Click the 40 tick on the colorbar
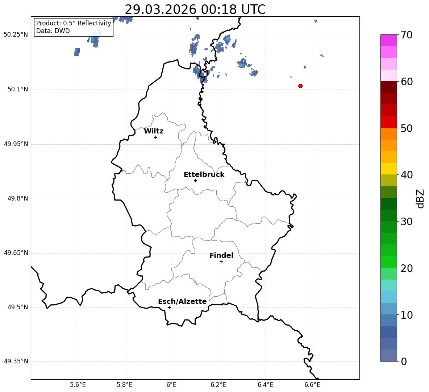This screenshot has height=392, width=429. [x=407, y=175]
